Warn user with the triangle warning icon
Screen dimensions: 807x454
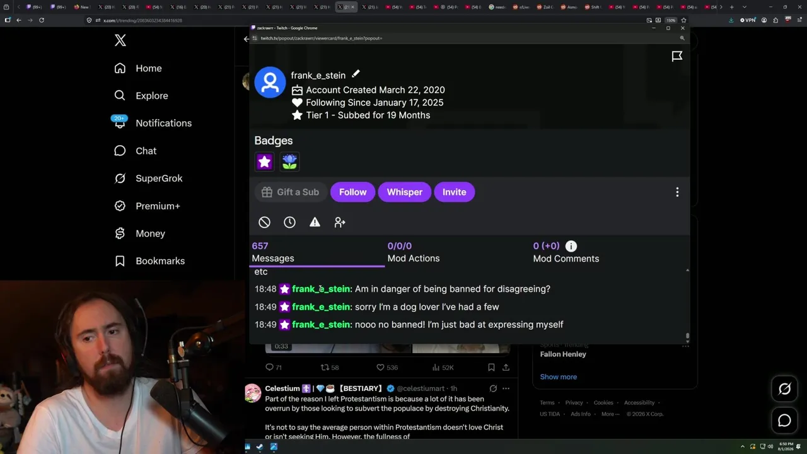[315, 222]
